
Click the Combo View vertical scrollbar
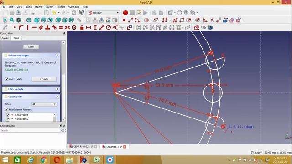pyautogui.click(x=63, y=81)
